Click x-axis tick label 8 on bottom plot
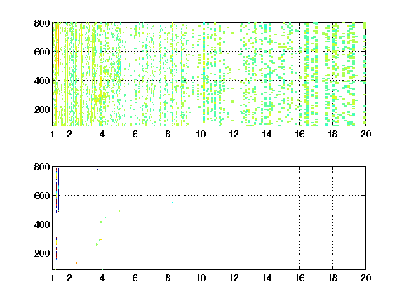This screenshot has height=303, width=404. point(168,278)
